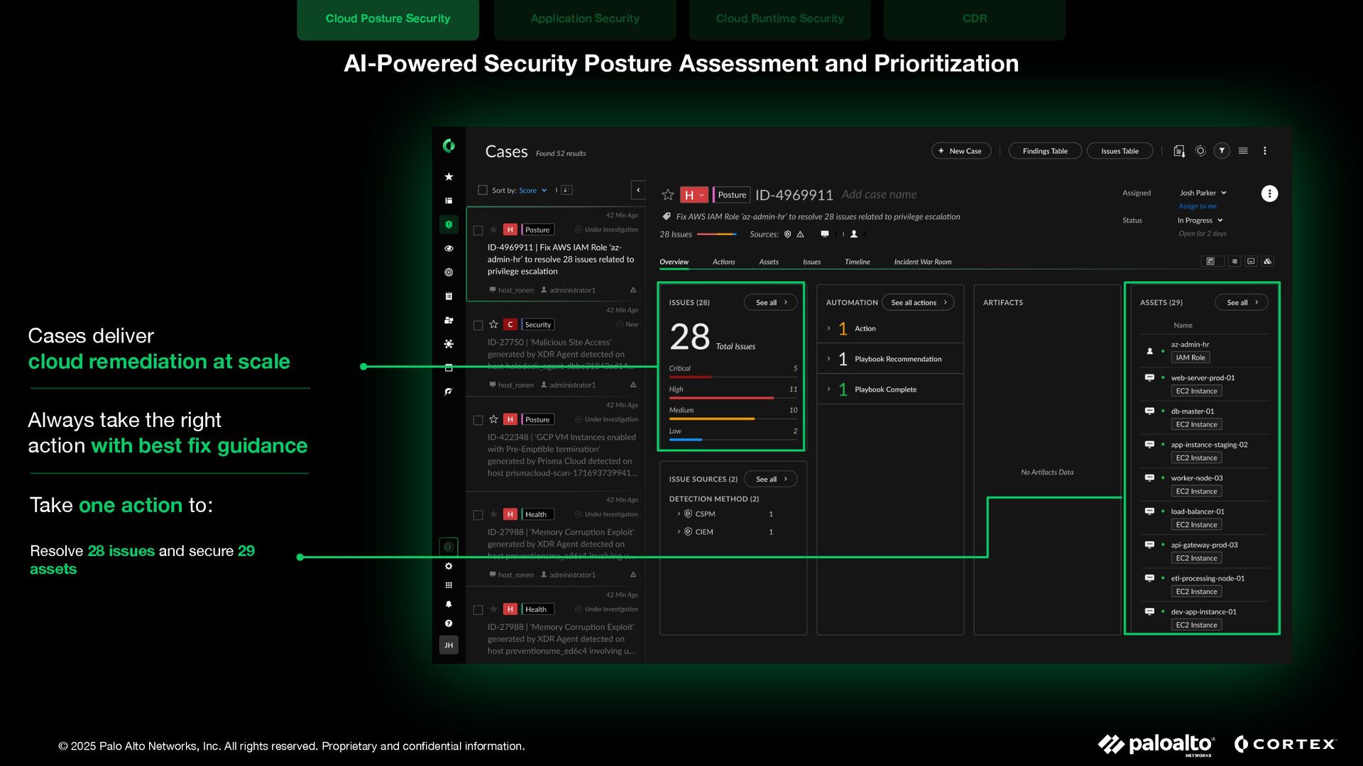The width and height of the screenshot is (1363, 766).
Task: Expand the CSPM detection method row
Action: (679, 514)
